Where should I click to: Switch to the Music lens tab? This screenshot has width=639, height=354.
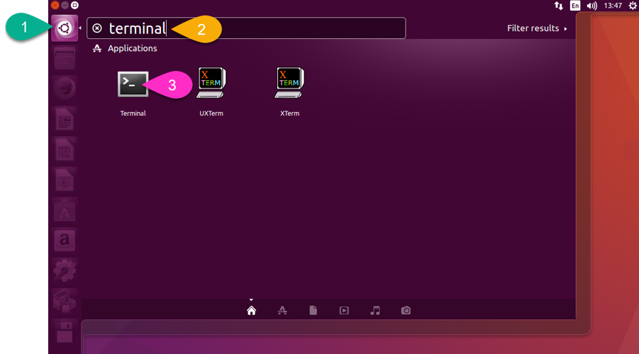pyautogui.click(x=375, y=311)
